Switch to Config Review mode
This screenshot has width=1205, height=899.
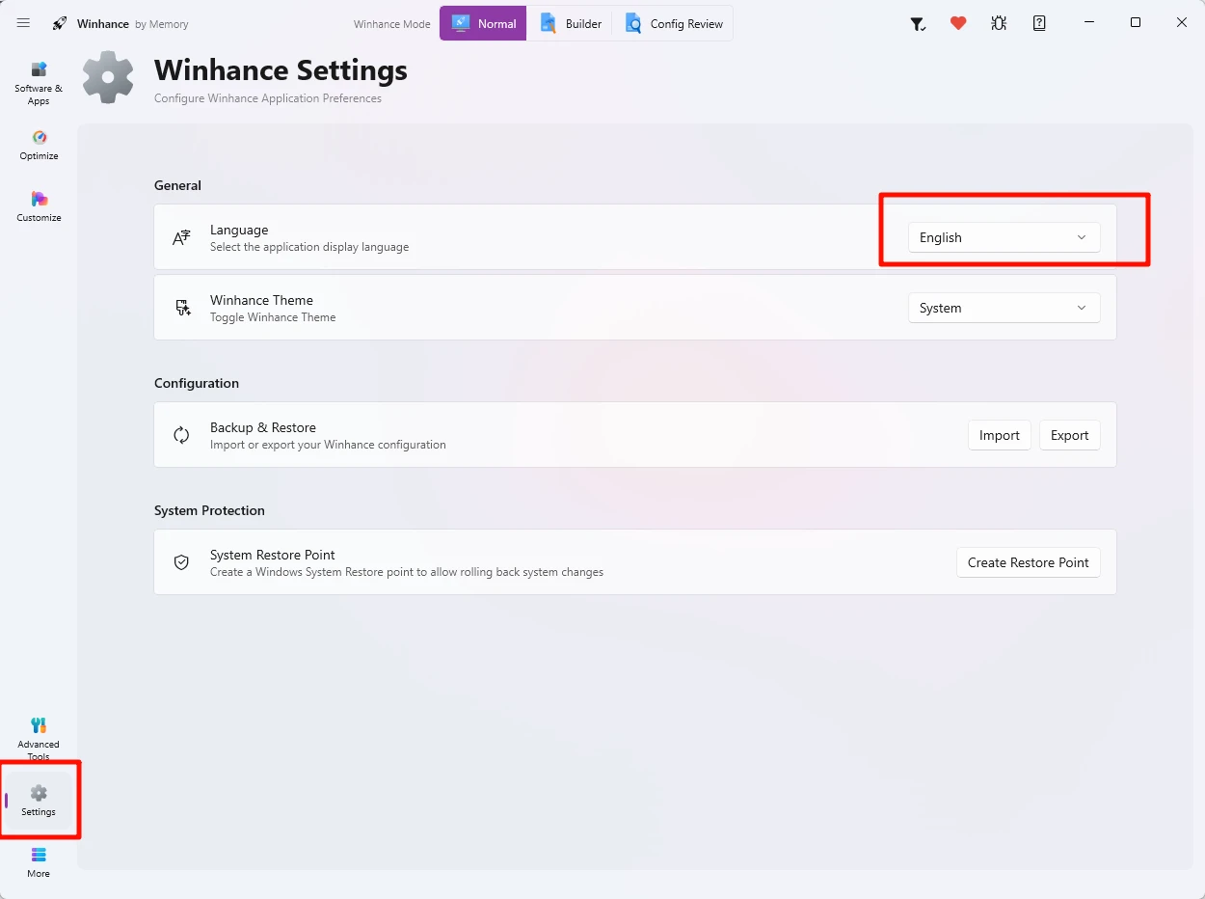point(674,23)
